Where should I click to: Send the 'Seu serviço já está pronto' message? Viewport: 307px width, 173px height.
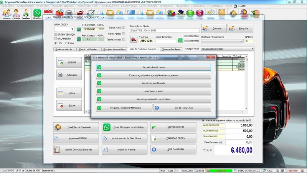(153, 83)
